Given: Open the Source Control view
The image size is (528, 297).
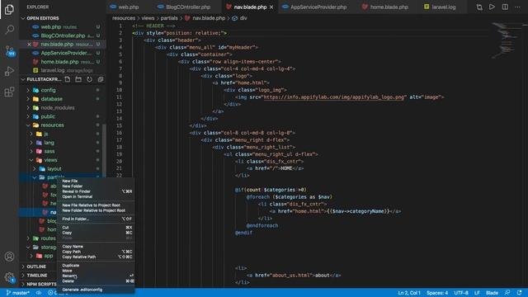Looking at the screenshot, I should coord(9,50).
